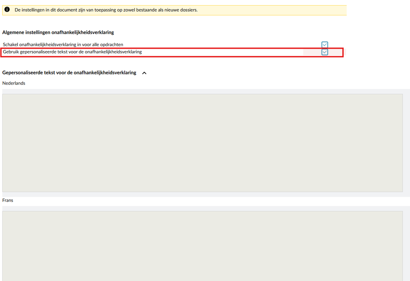
Task: Click the 'Frans' language label
Action: point(8,201)
